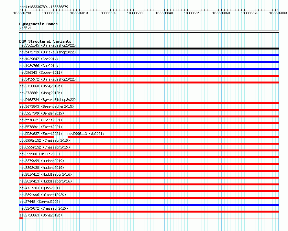Screen dimensions: 288x231
Task: Click the short red nsv5580637 variant bar
Action: tap(36, 137)
